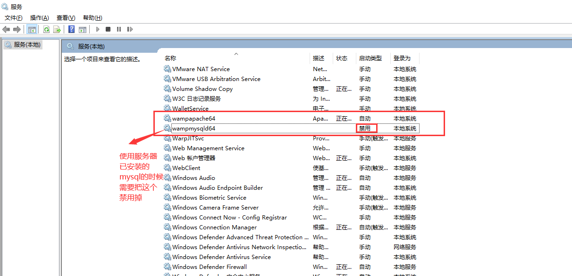Toggle the show/hide action pane icon
This screenshot has height=276, width=572.
pyautogui.click(x=83, y=29)
